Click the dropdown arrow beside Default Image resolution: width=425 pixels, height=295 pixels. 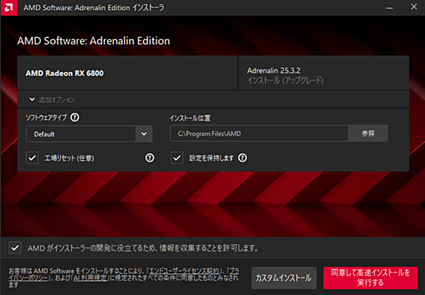point(144,134)
